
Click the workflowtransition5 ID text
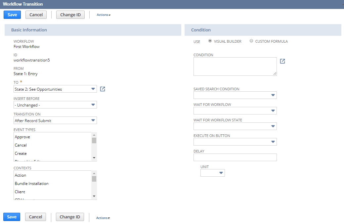[32, 60]
